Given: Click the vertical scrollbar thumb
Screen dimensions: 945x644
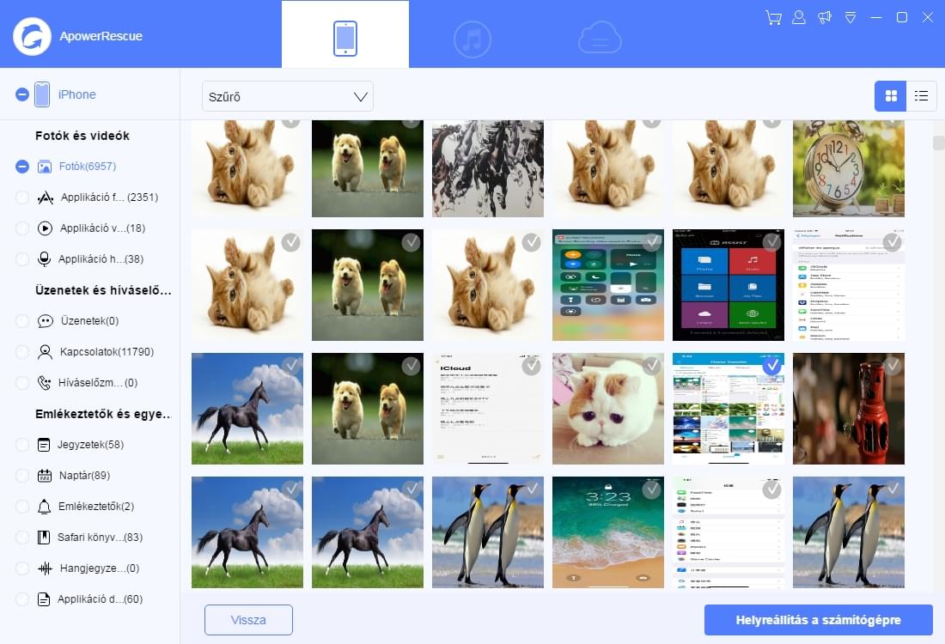Looking at the screenshot, I should point(938,143).
